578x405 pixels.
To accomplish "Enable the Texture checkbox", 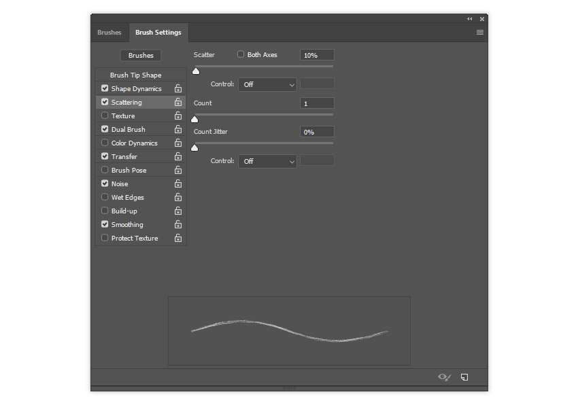I will (x=105, y=116).
